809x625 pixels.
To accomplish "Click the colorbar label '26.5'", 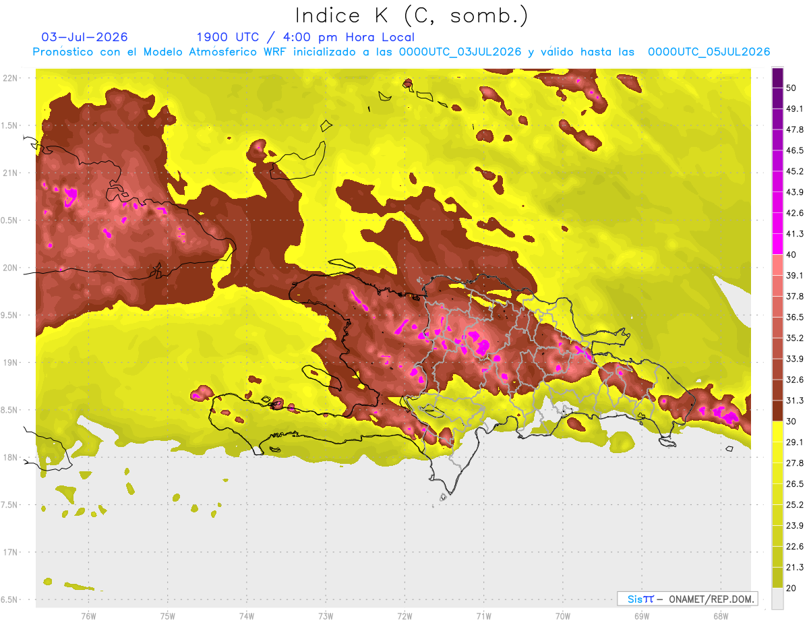I will 795,484.
